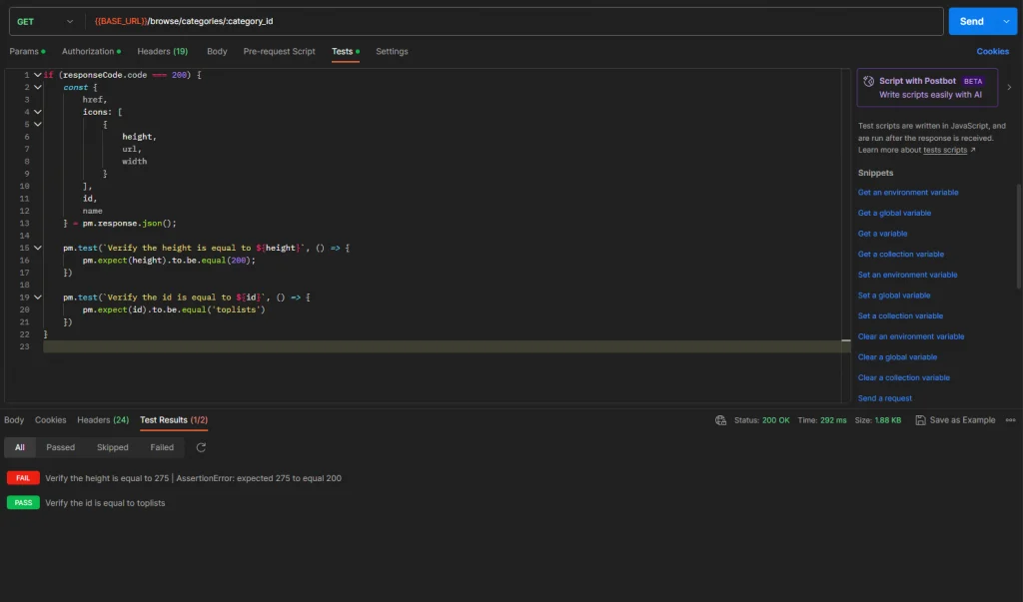Viewport: 1023px width, 602px height.
Task: Click the Script with Postbot title
Action: click(x=917, y=81)
